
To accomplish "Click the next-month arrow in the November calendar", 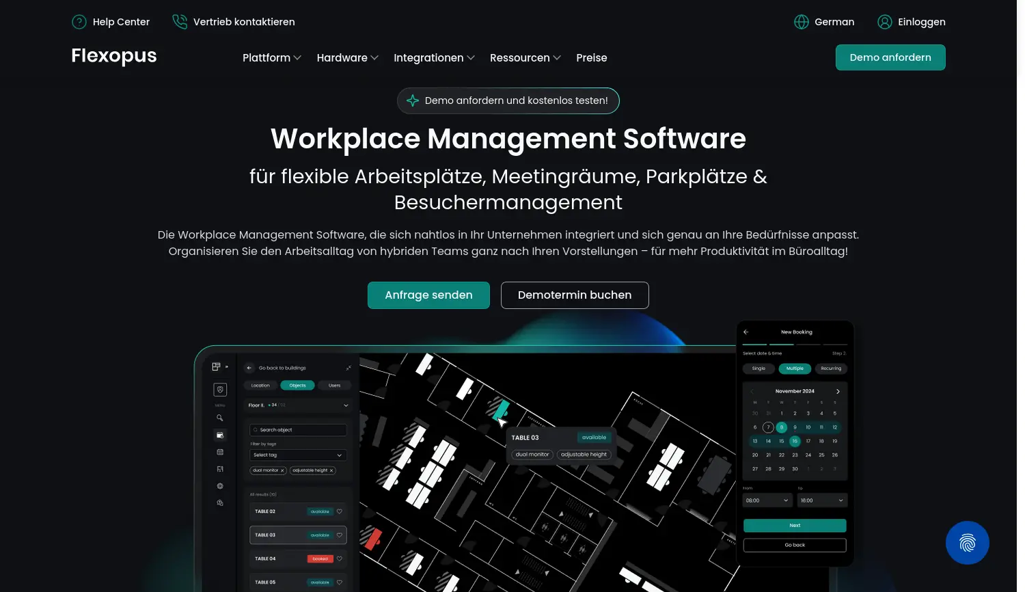I will [x=838, y=391].
